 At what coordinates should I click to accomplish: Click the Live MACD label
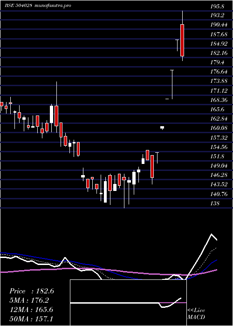click(196, 314)
